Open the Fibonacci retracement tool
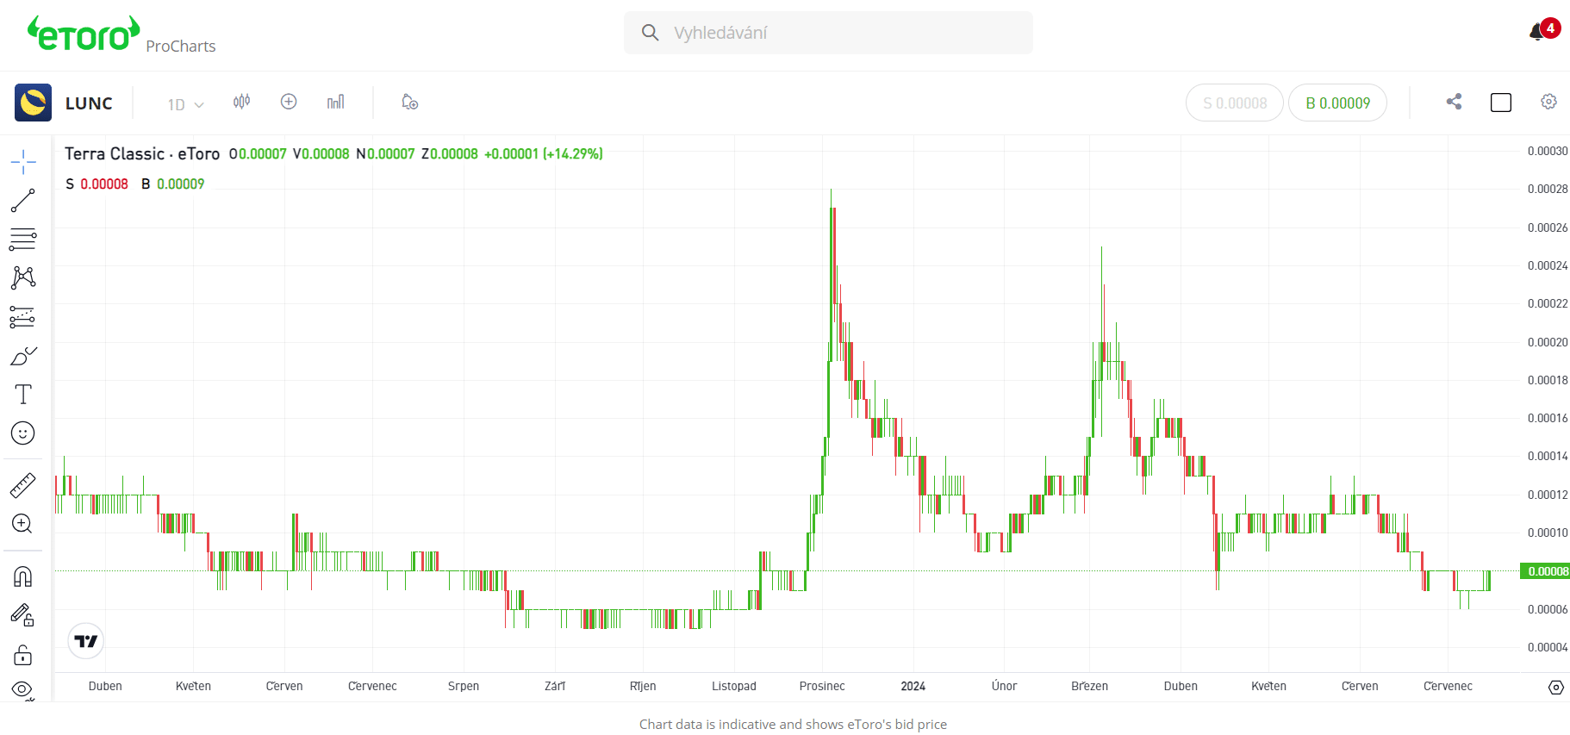This screenshot has height=735, width=1570. (x=23, y=239)
